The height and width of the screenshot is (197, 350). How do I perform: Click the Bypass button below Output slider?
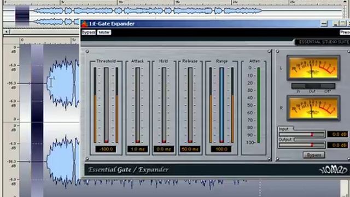point(314,155)
